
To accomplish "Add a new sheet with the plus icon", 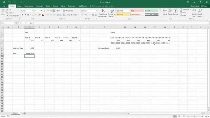I will [x=25, y=113].
